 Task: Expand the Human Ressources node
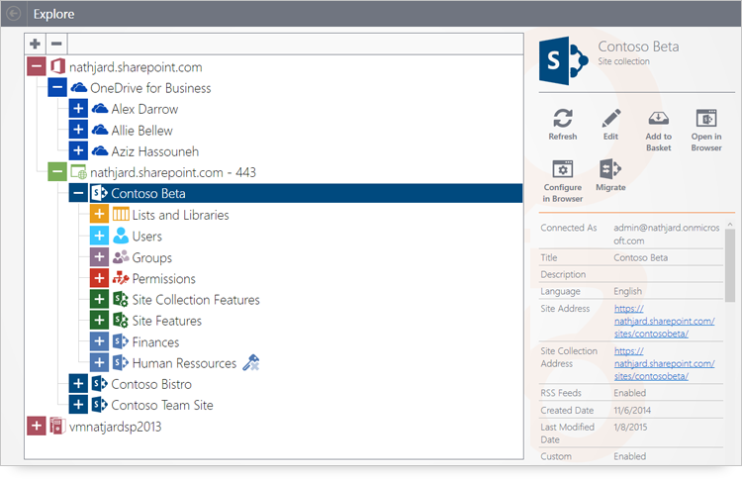pos(99,362)
